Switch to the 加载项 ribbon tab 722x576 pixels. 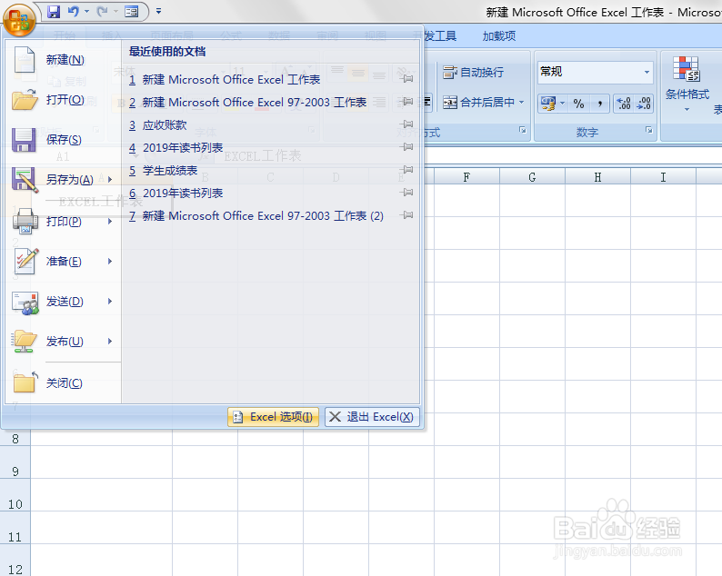[x=499, y=35]
